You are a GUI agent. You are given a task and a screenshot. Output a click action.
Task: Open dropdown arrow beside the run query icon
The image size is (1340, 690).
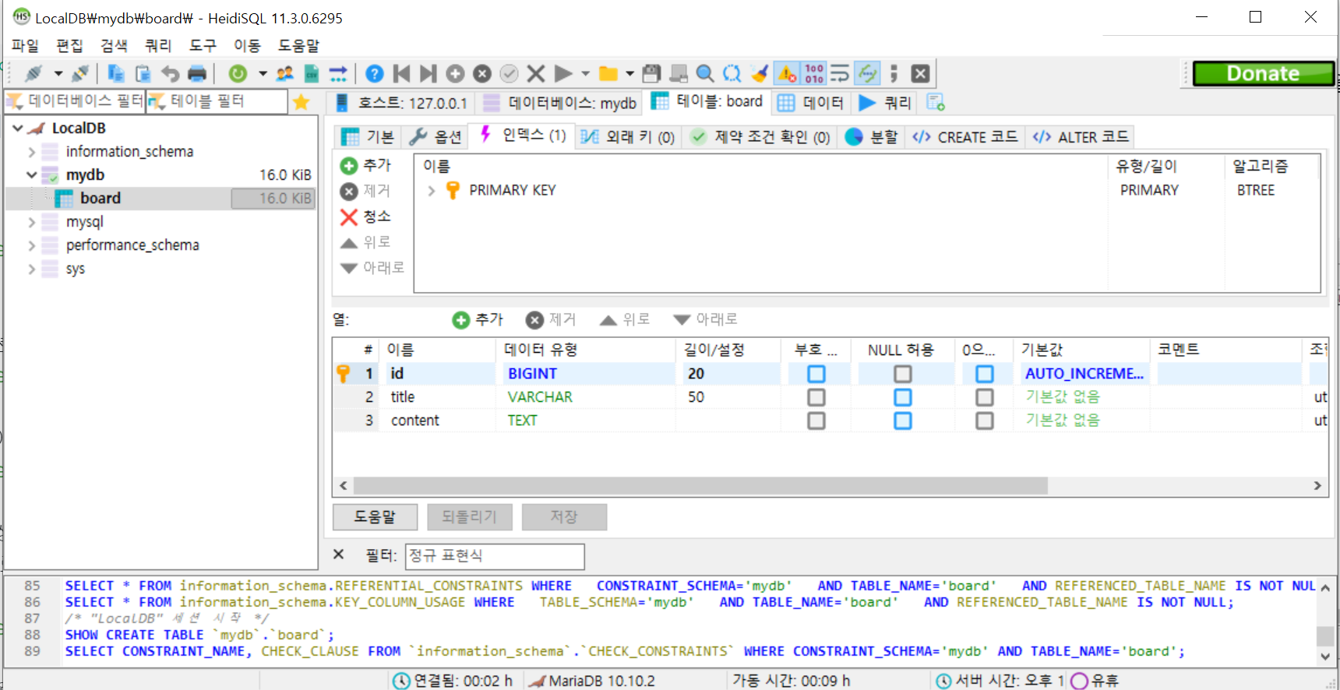pos(585,73)
